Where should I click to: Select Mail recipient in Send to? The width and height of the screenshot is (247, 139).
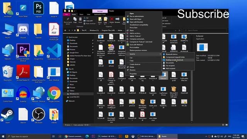tap(178, 68)
